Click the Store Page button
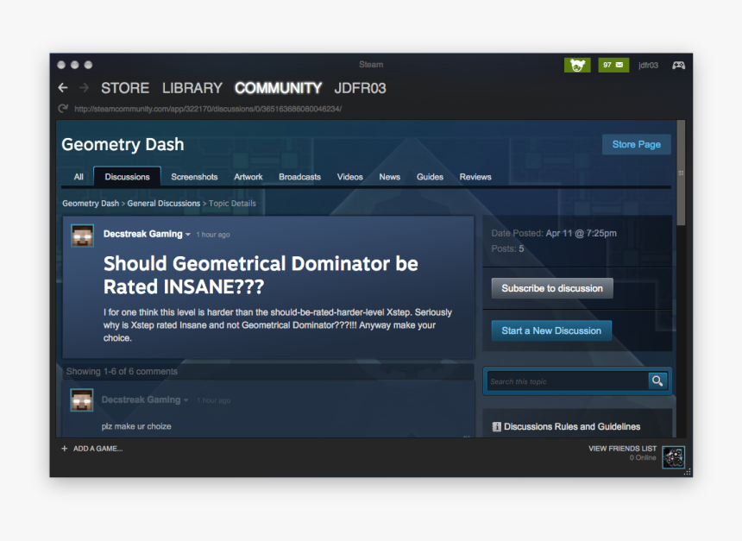742x541 pixels. coord(637,144)
